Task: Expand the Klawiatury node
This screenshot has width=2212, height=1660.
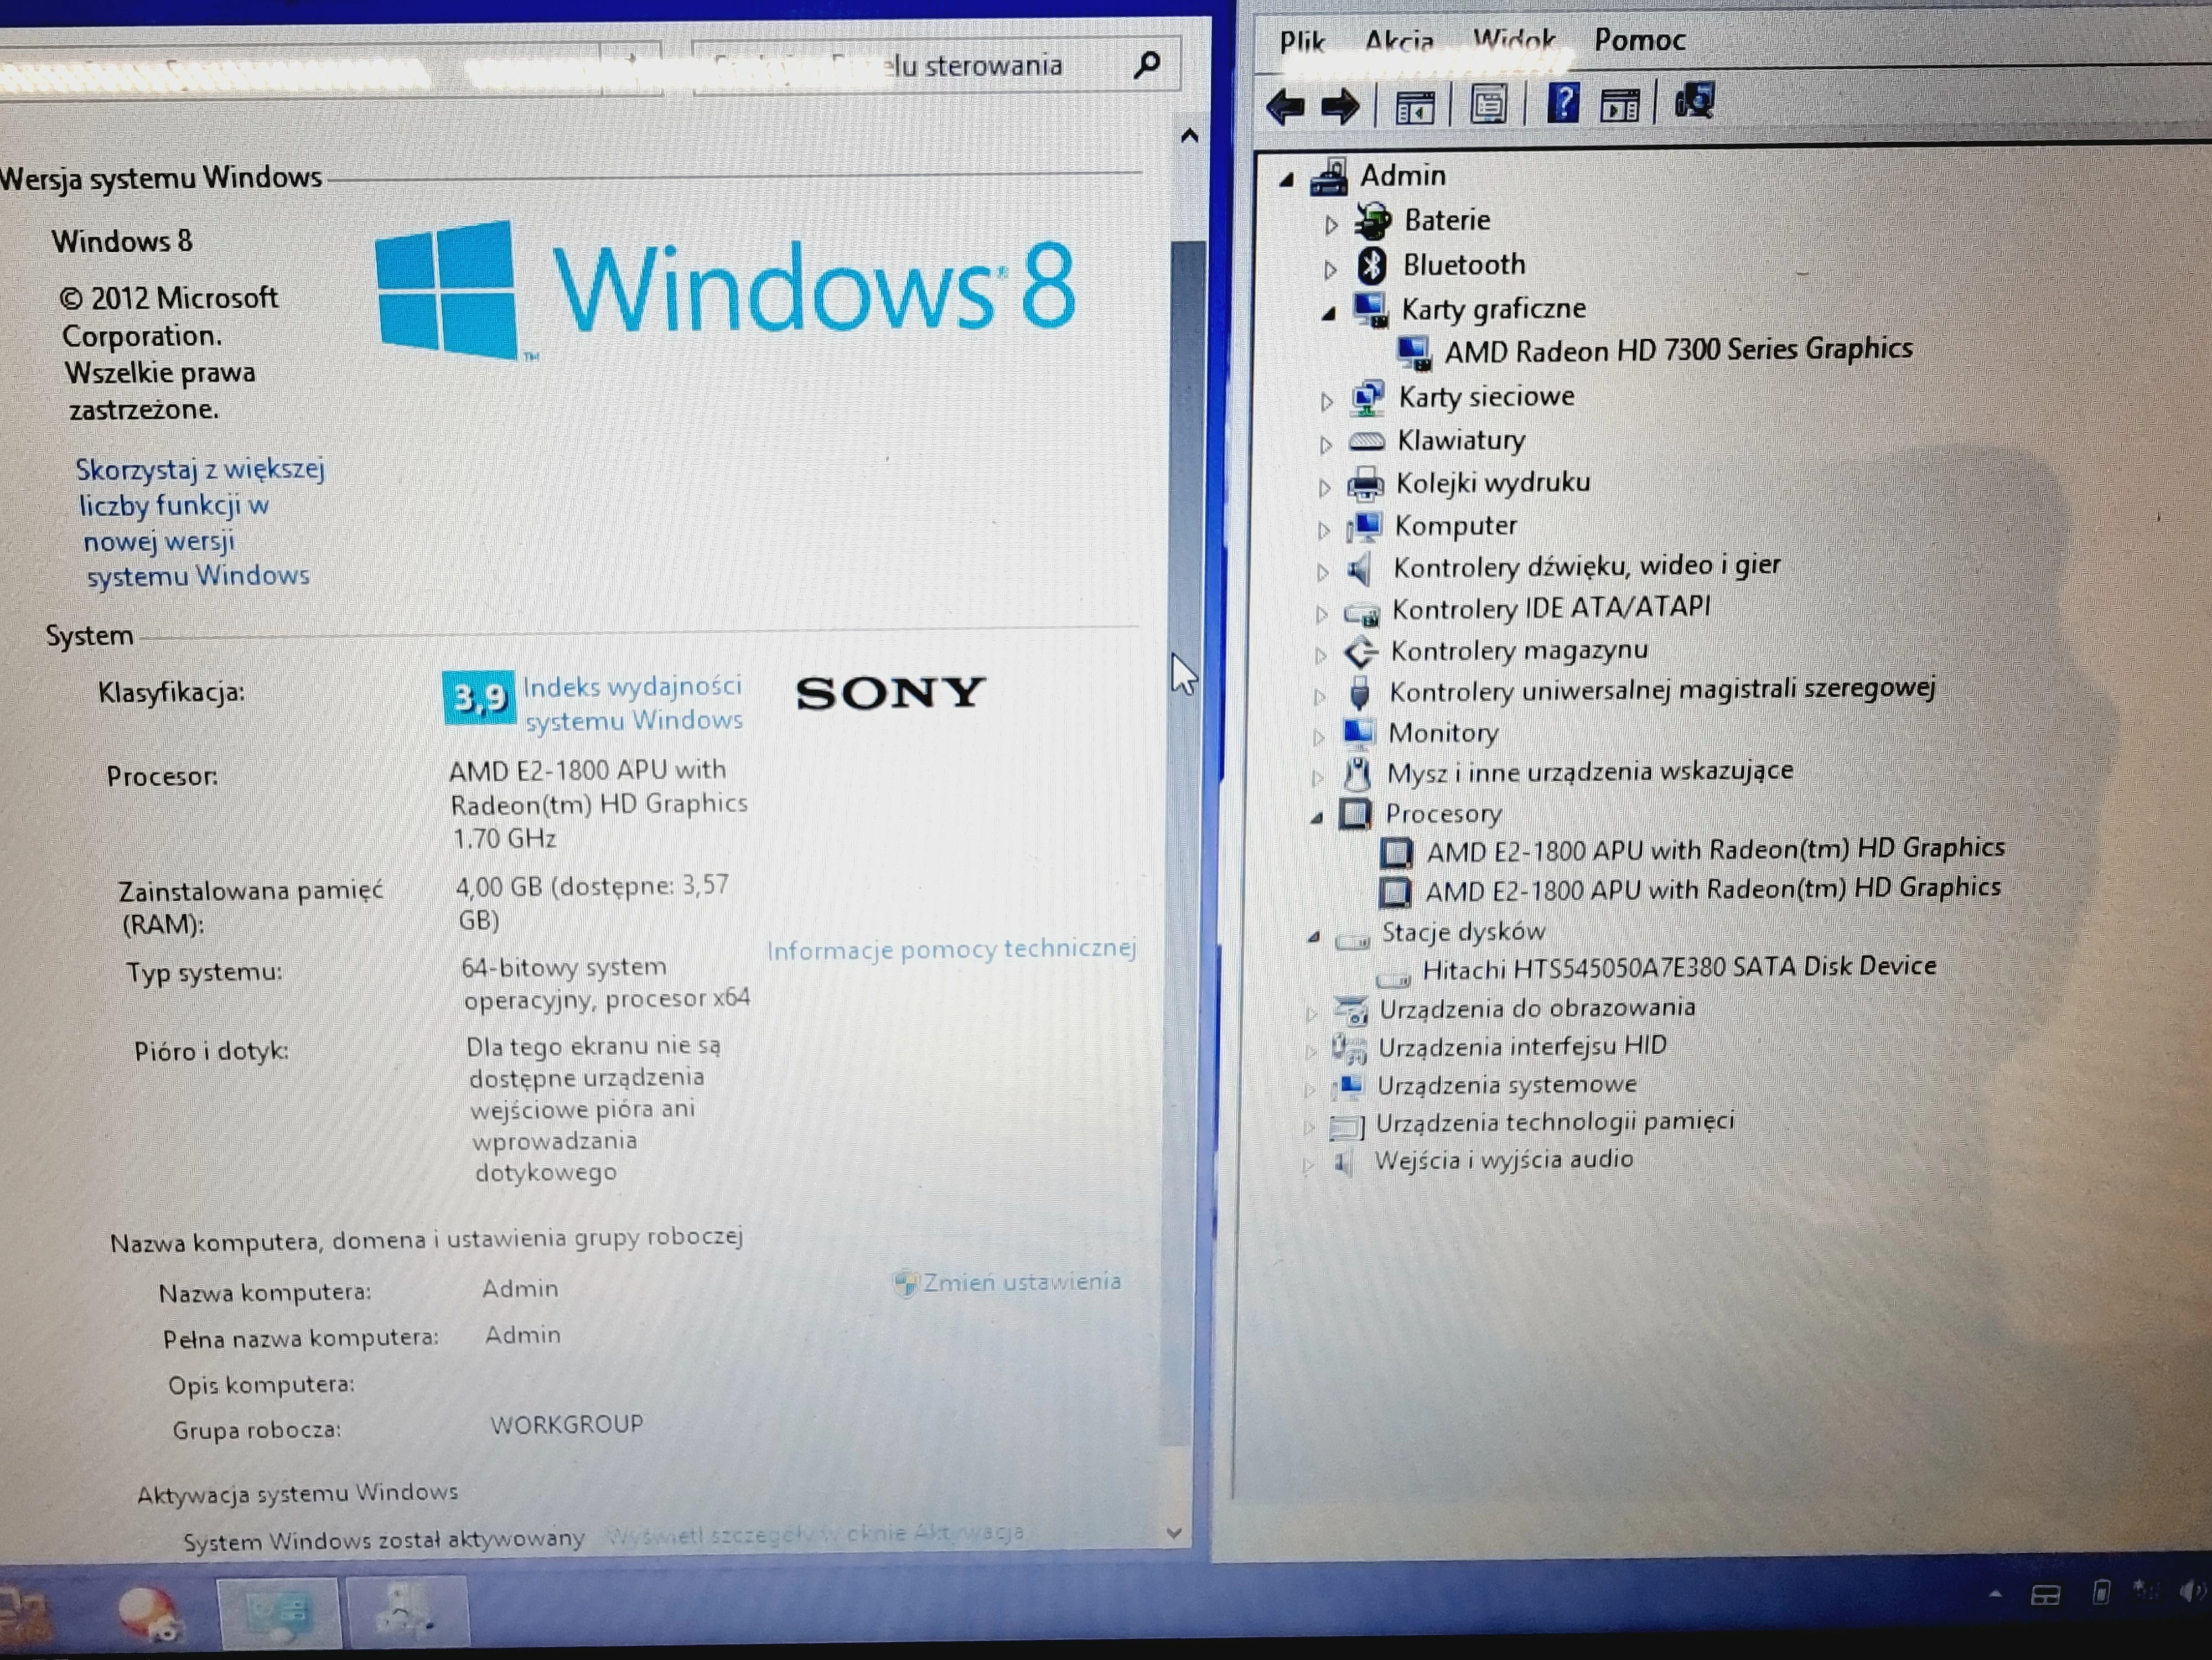Action: pyautogui.click(x=1326, y=445)
